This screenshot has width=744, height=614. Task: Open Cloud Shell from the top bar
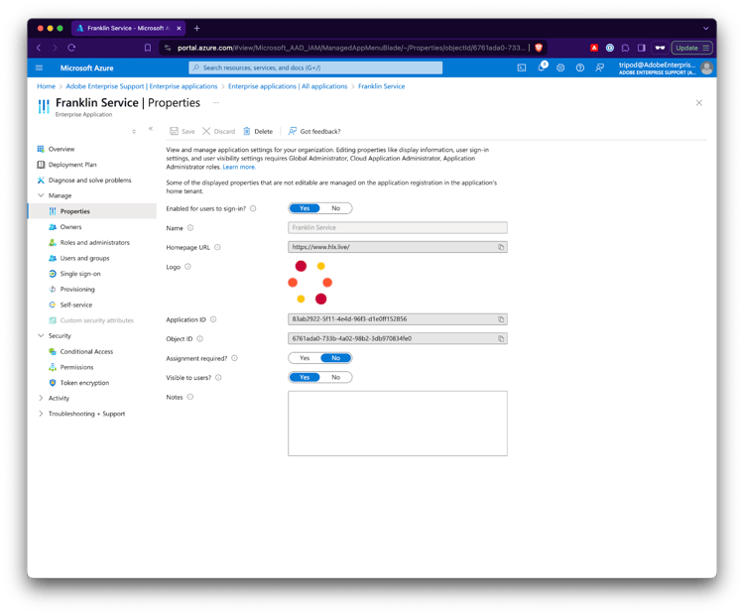522,67
